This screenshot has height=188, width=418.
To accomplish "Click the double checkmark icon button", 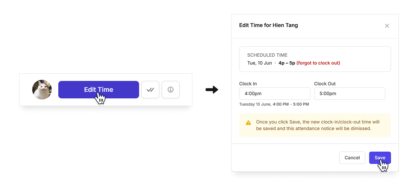I will point(150,90).
